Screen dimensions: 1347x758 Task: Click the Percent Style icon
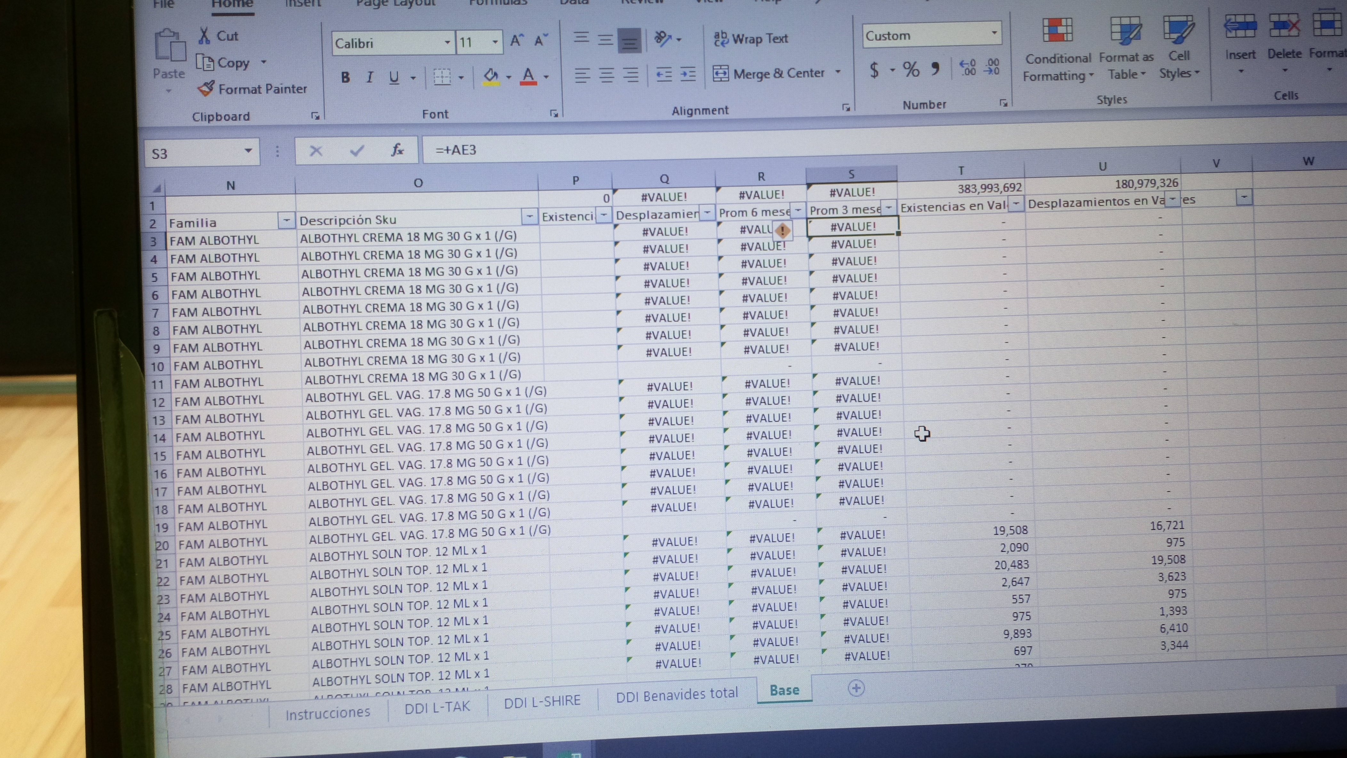tap(911, 69)
